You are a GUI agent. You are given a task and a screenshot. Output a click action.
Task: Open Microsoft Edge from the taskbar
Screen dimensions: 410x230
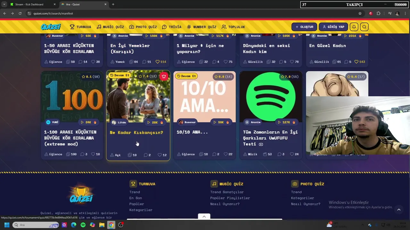tap(74, 225)
